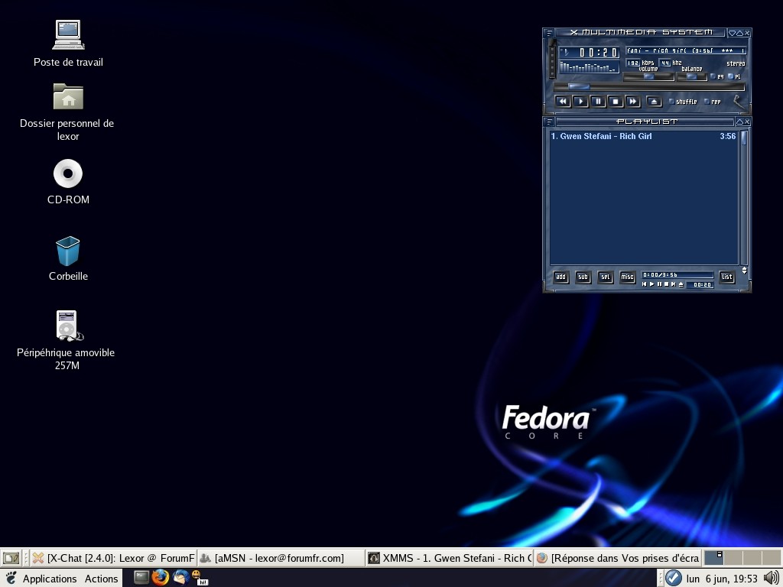Open the playlist add menu button
Screen dimensions: 783x587
coord(560,277)
